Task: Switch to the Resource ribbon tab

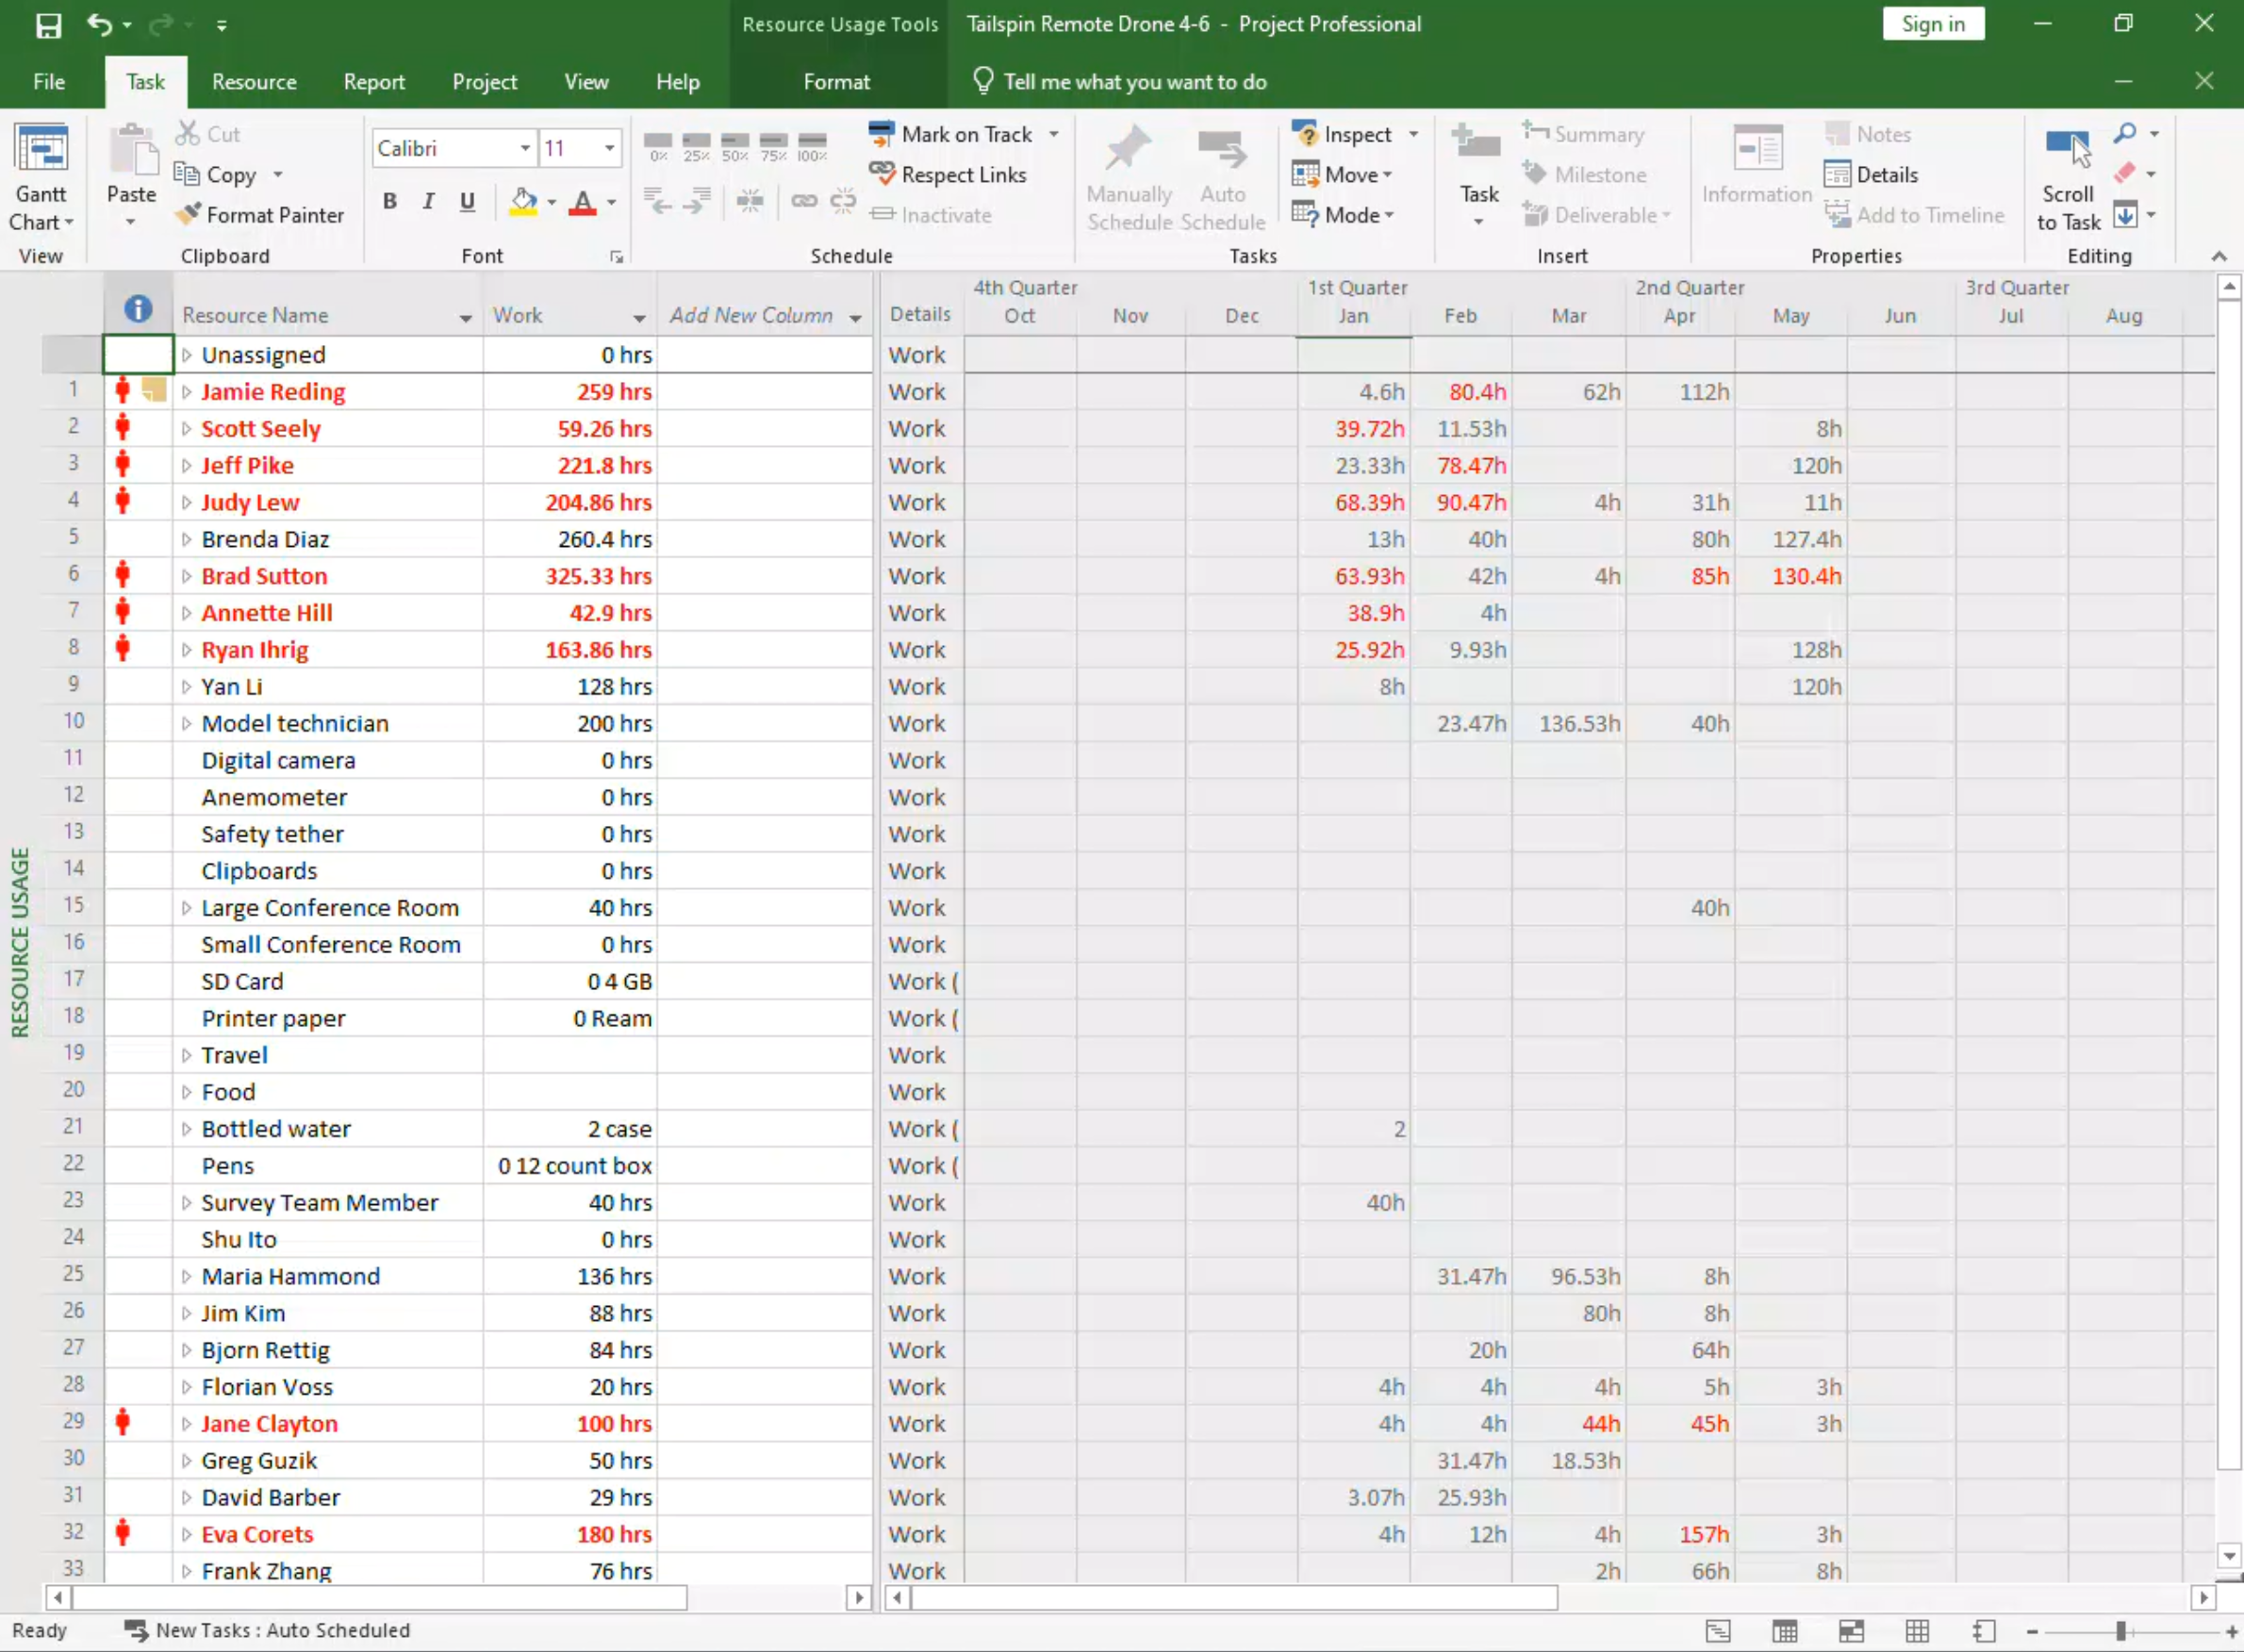Action: [x=254, y=82]
